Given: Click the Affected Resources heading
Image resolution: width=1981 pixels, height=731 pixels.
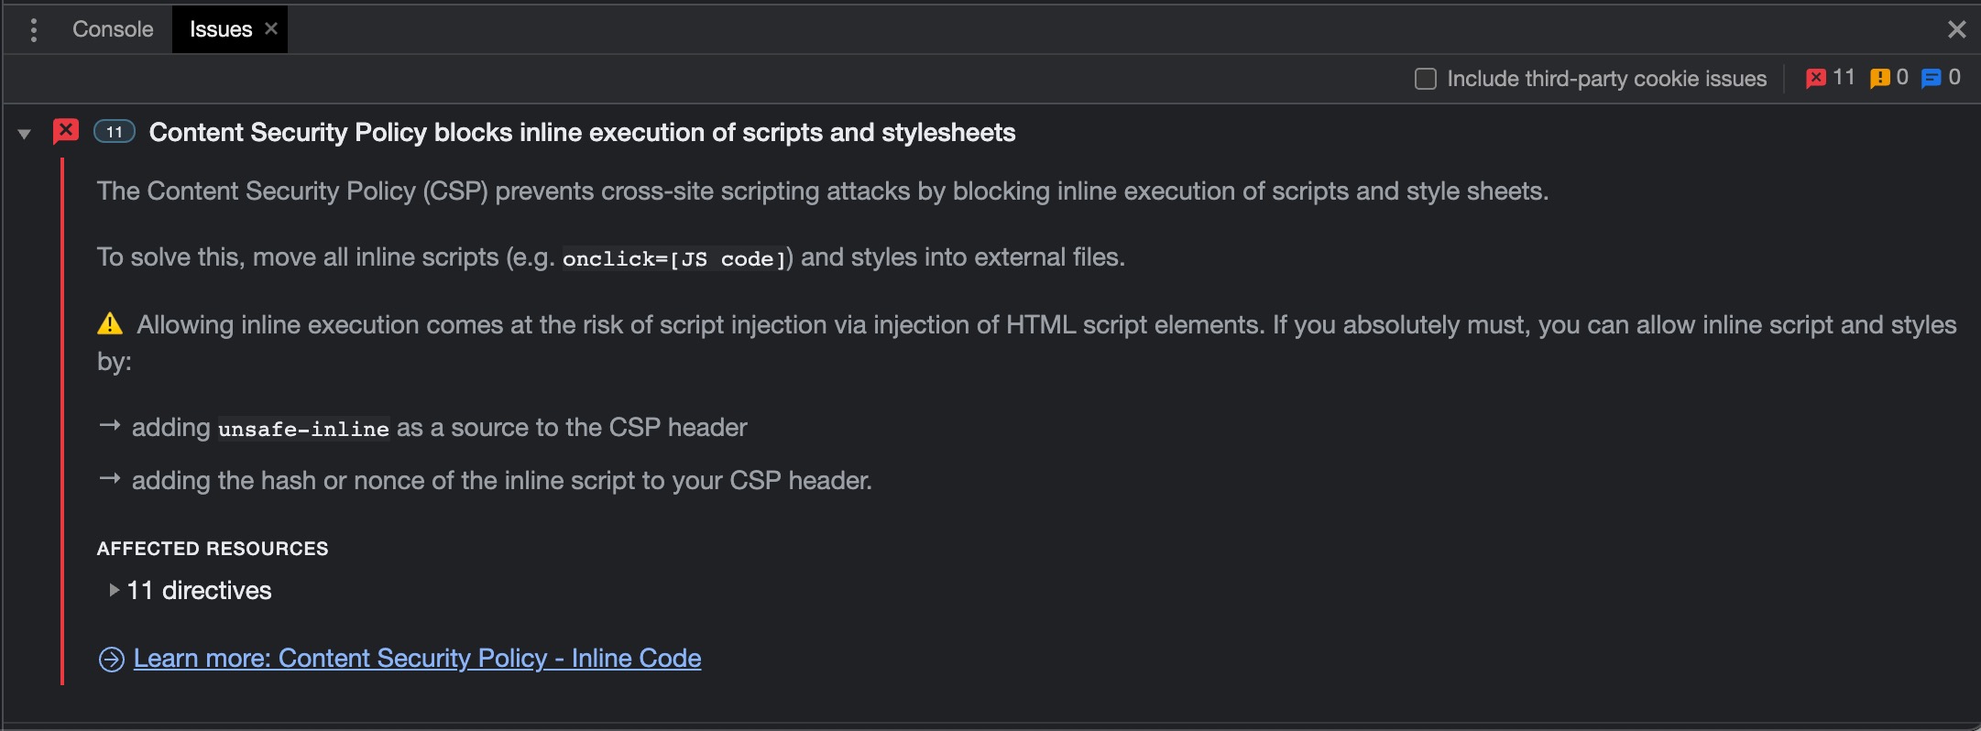Looking at the screenshot, I should pos(213,549).
